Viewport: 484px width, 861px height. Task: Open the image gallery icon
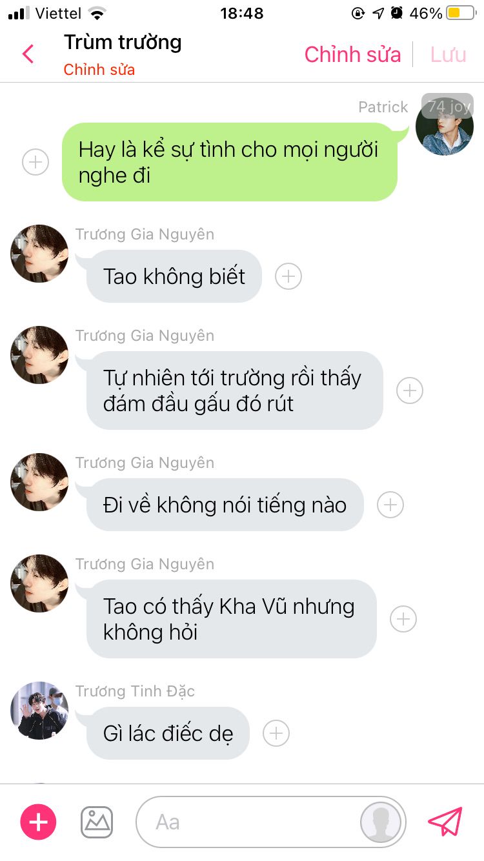(97, 822)
